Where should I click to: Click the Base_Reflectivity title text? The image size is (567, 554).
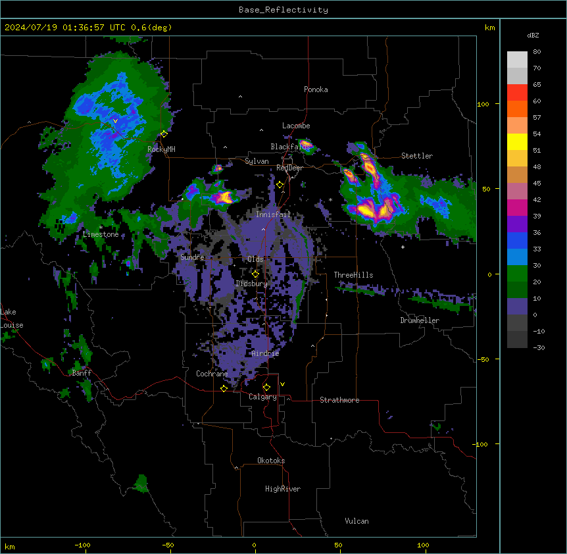coord(283,10)
